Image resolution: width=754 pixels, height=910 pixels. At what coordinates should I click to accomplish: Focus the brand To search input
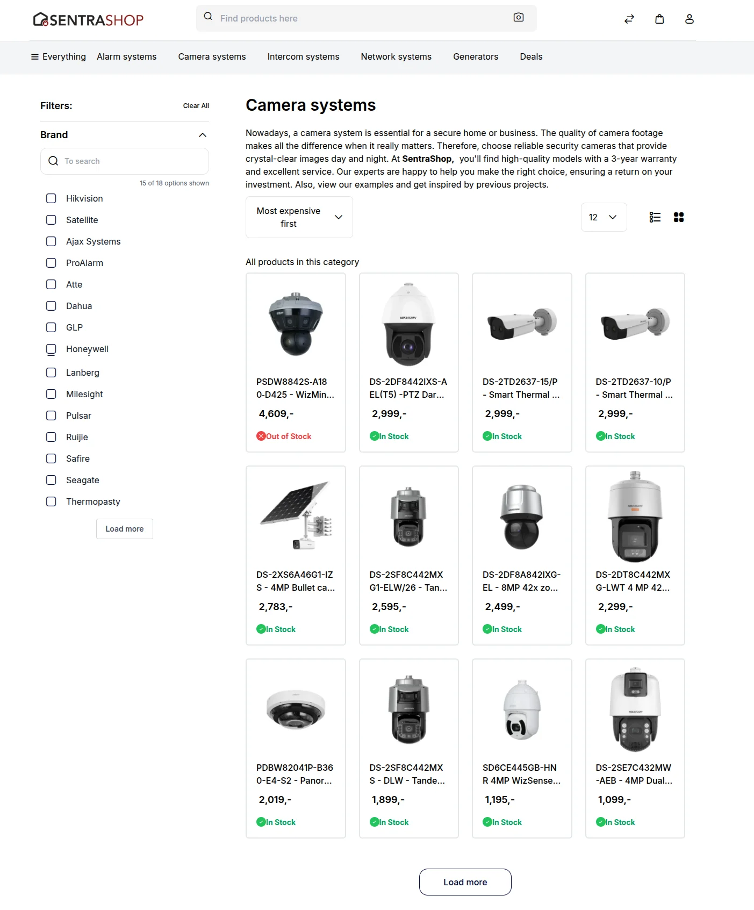[125, 161]
